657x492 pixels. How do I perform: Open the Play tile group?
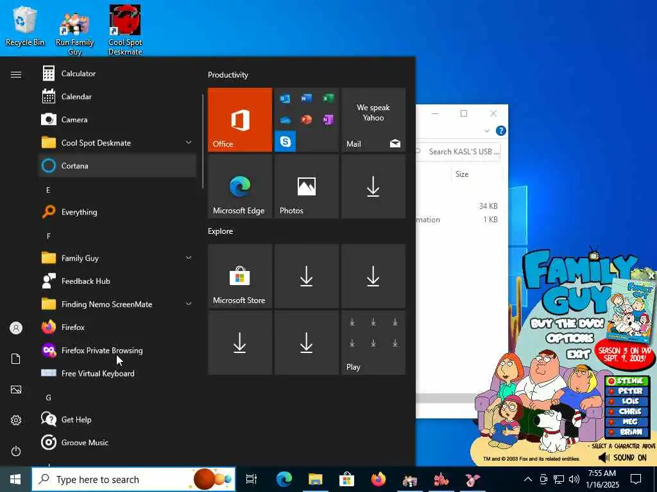[x=373, y=343]
